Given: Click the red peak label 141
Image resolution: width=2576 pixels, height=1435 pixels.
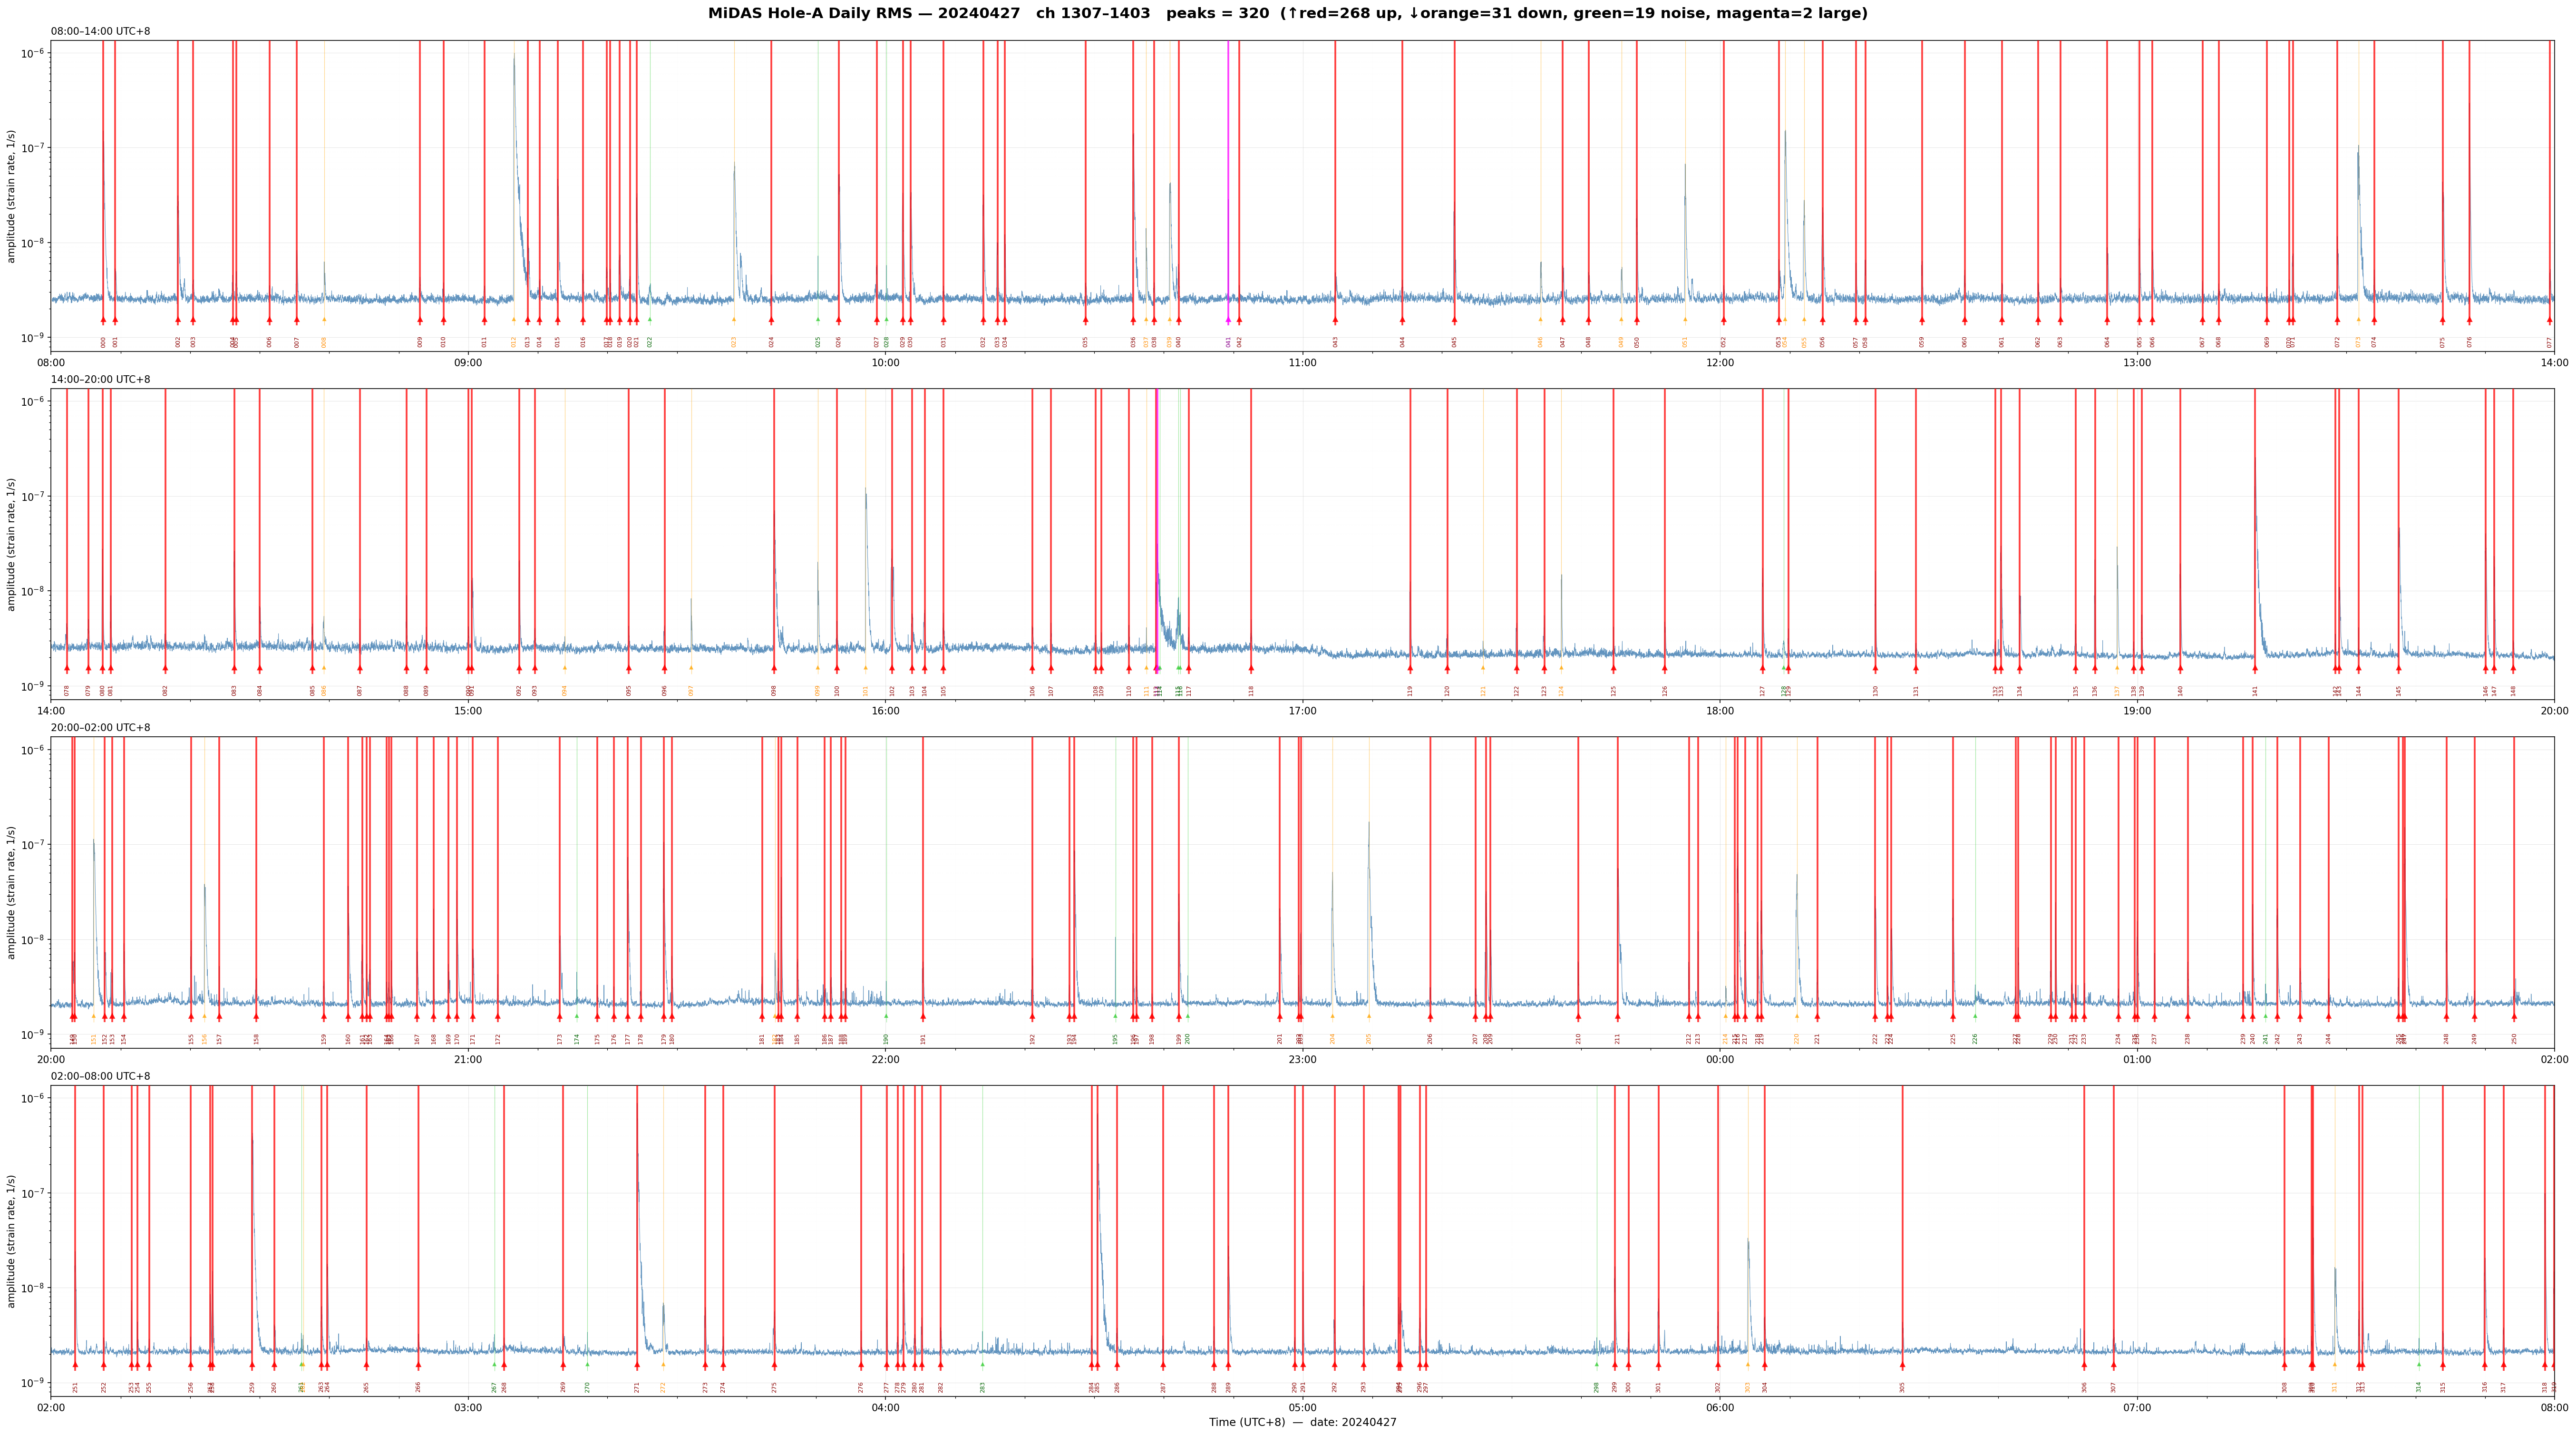Looking at the screenshot, I should (x=2255, y=690).
